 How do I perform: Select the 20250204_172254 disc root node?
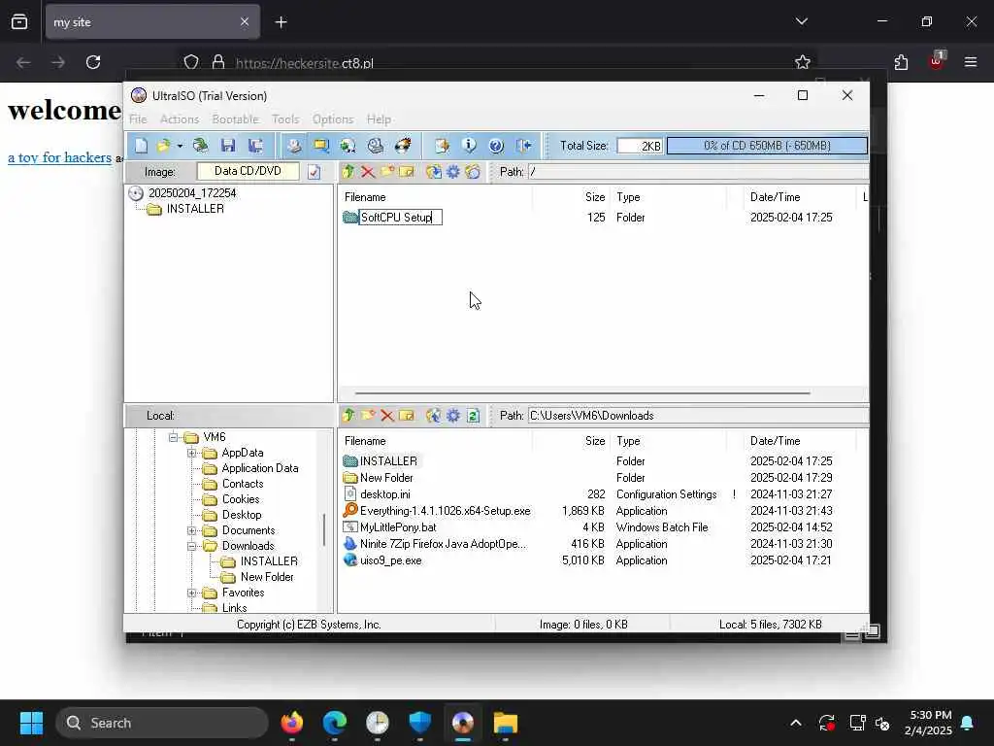coord(192,193)
